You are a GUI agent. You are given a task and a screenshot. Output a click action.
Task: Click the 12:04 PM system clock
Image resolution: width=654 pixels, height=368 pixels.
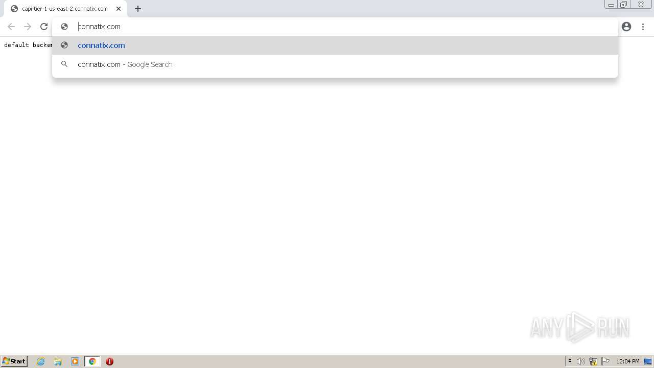point(628,361)
